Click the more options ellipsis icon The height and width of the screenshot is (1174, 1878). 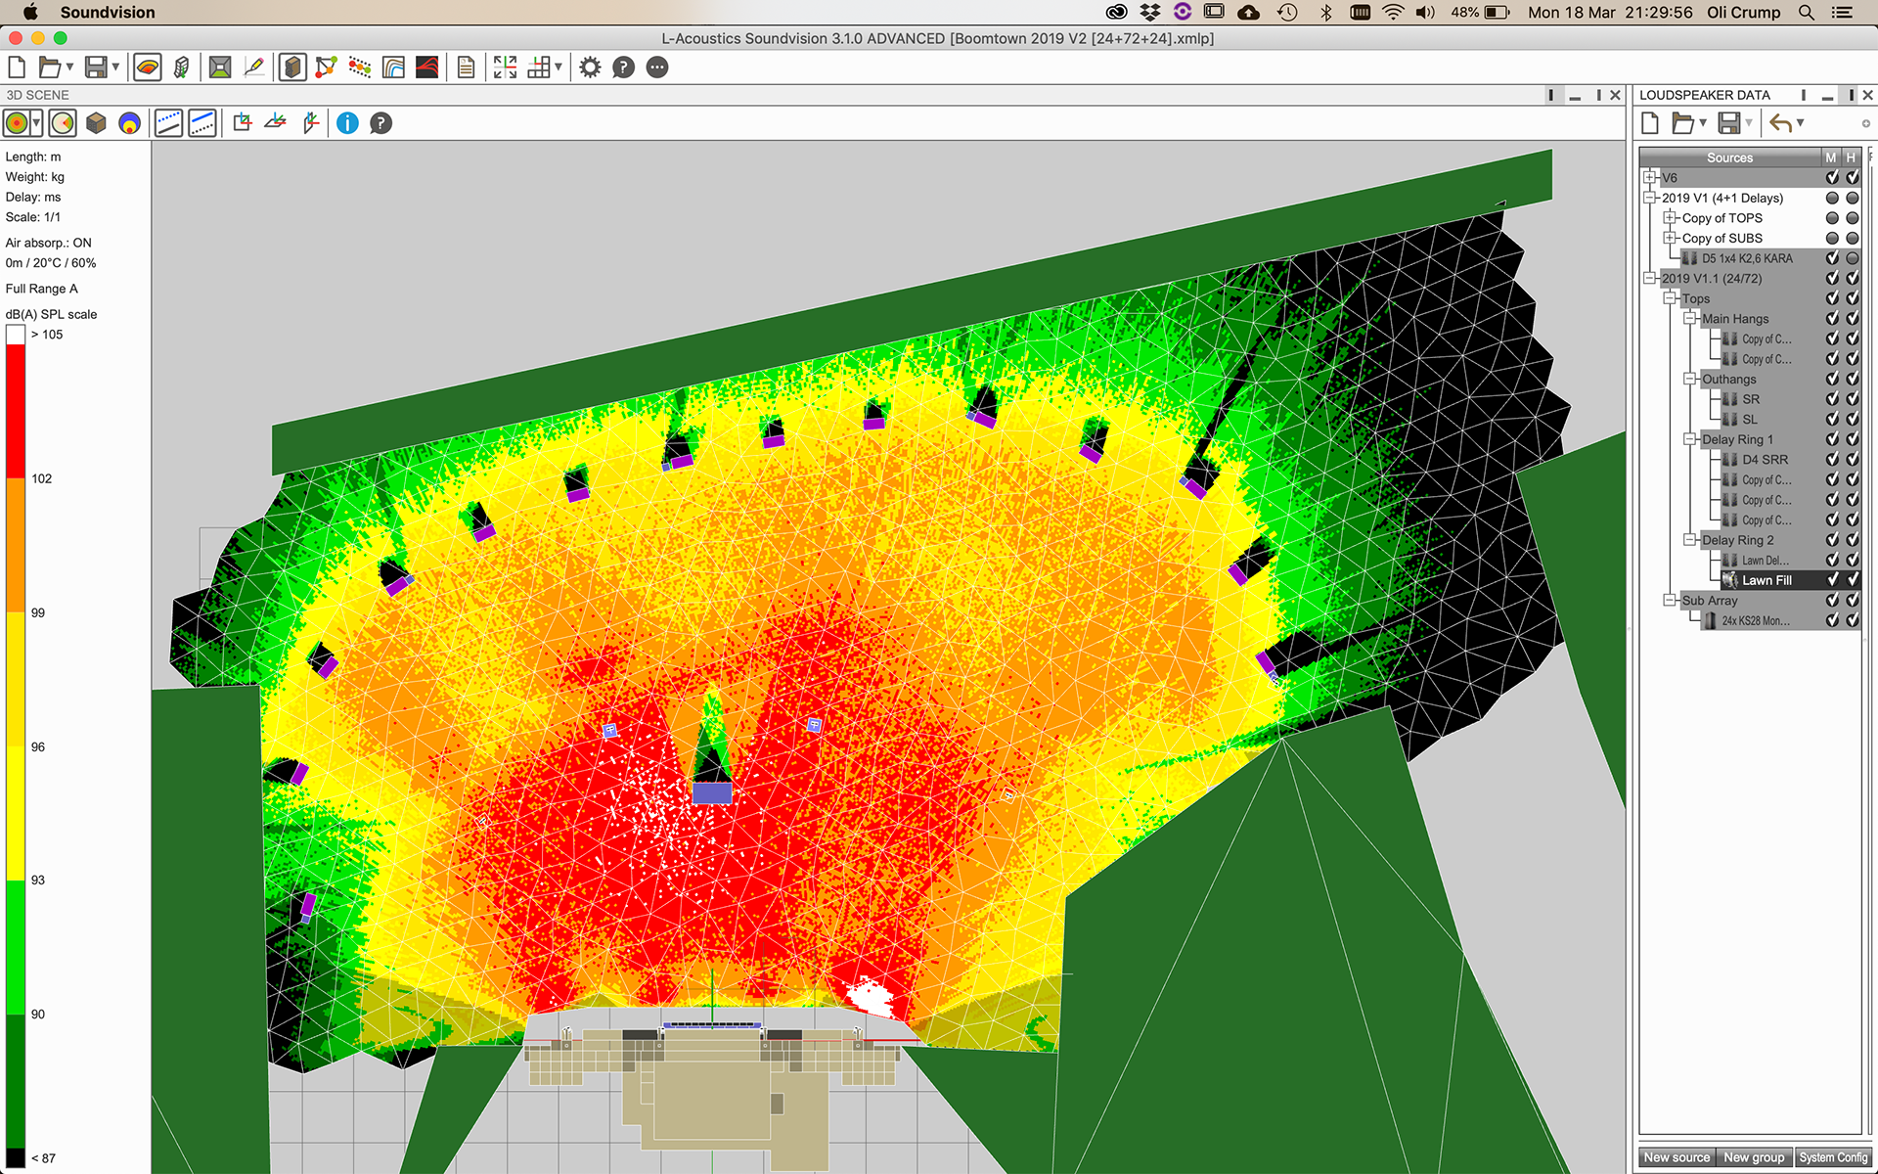(x=657, y=68)
